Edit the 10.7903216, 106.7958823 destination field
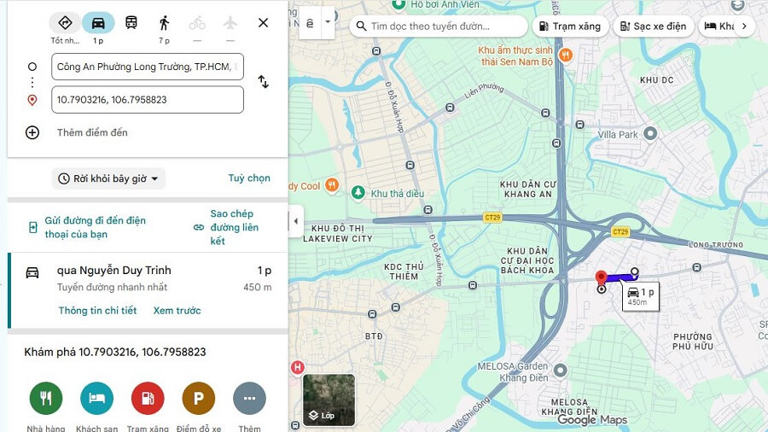 click(x=148, y=99)
